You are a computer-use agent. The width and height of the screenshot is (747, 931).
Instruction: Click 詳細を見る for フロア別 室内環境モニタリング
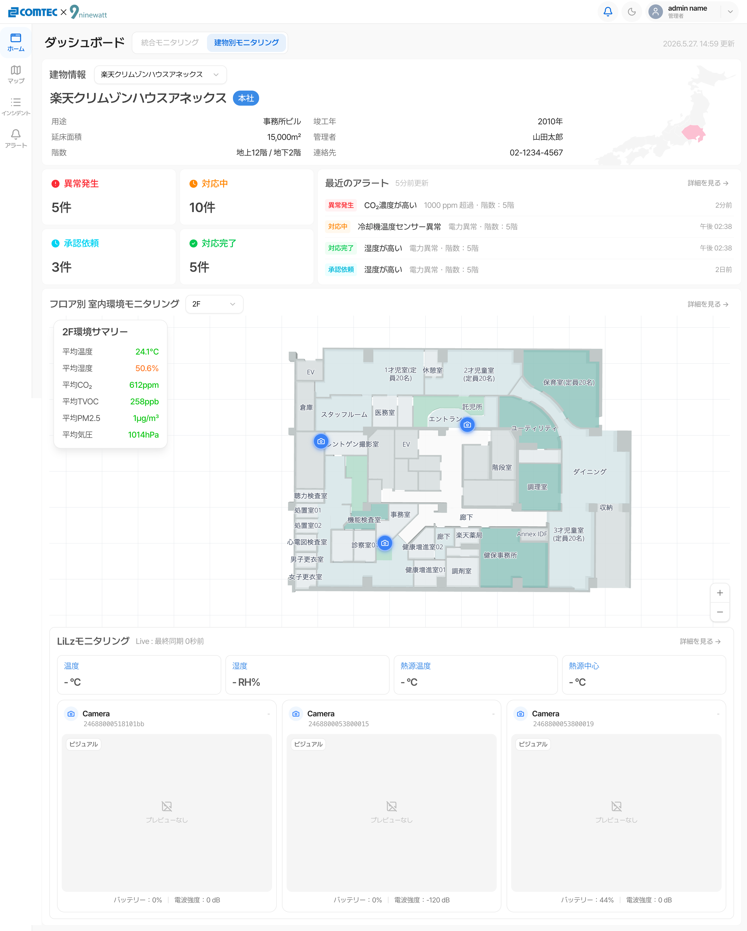pos(708,304)
